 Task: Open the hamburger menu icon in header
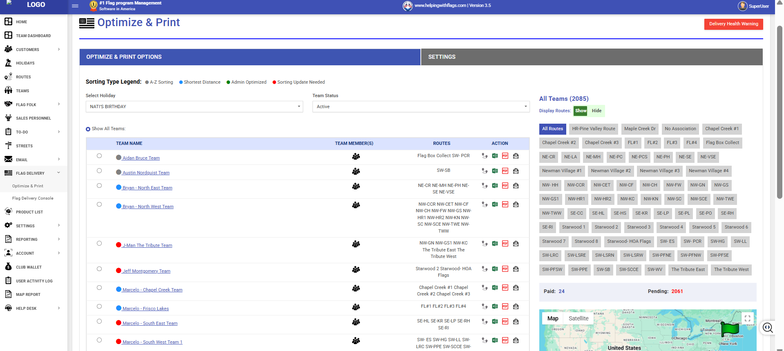tap(75, 6)
